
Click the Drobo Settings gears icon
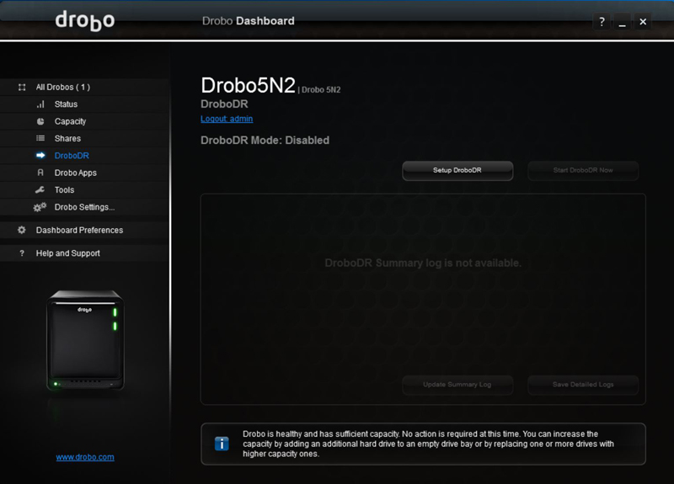click(x=40, y=207)
